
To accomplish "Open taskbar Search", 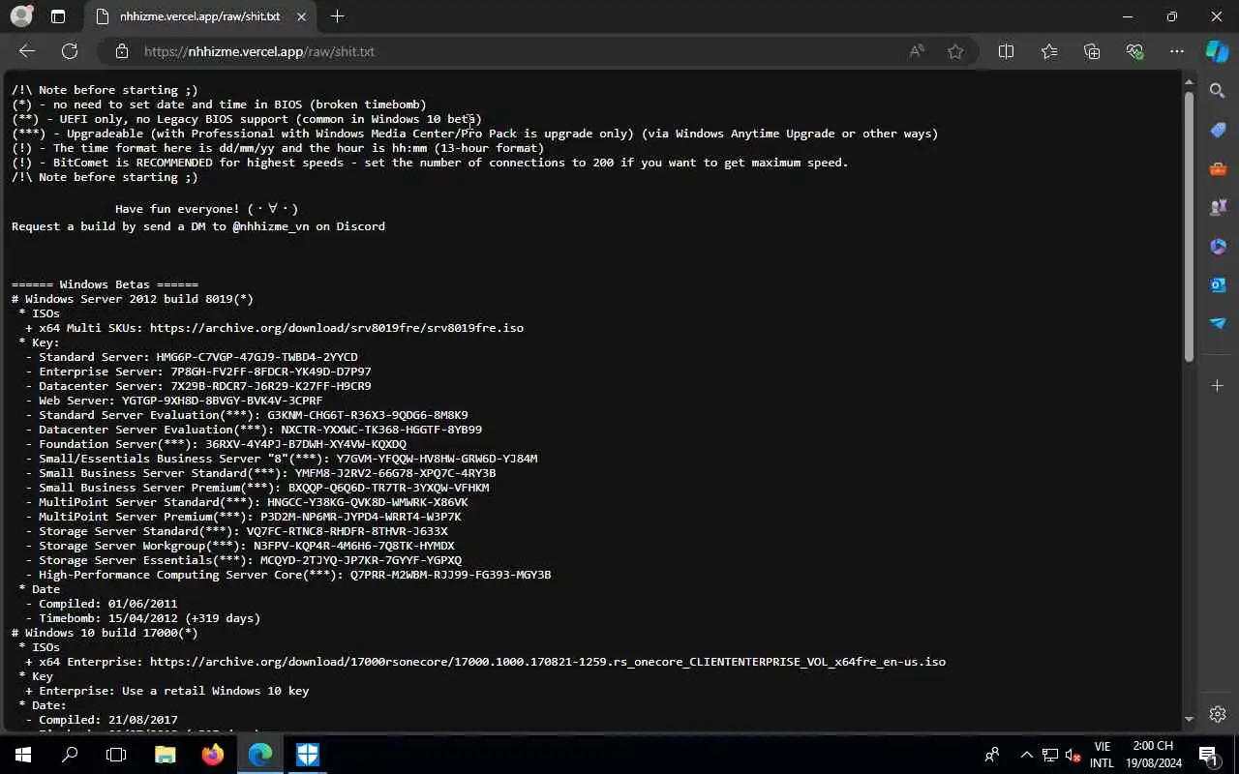I will pyautogui.click(x=70, y=754).
